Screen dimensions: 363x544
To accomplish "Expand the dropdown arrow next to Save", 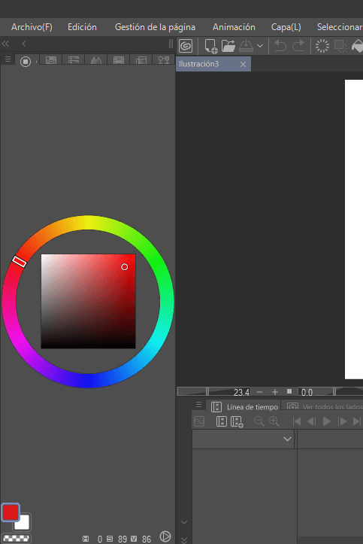I will click(260, 46).
